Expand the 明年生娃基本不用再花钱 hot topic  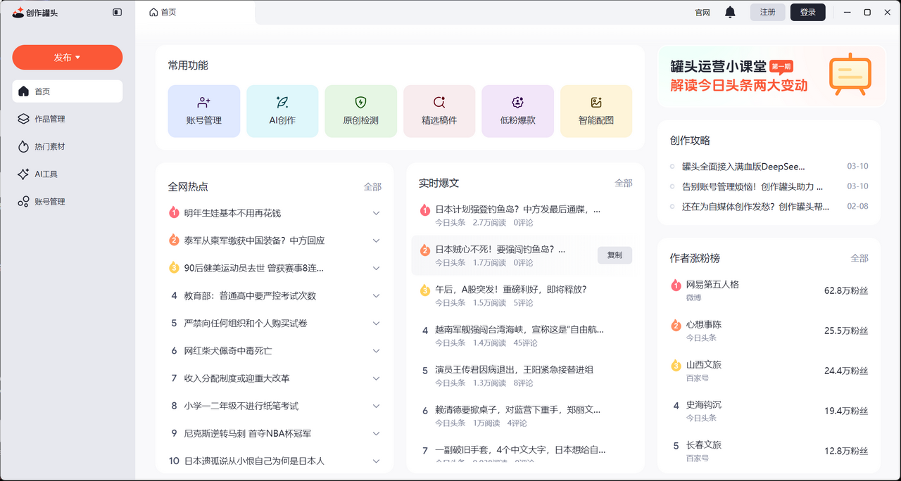pos(376,212)
